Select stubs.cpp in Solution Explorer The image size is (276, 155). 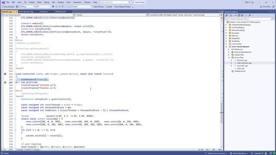point(241,68)
